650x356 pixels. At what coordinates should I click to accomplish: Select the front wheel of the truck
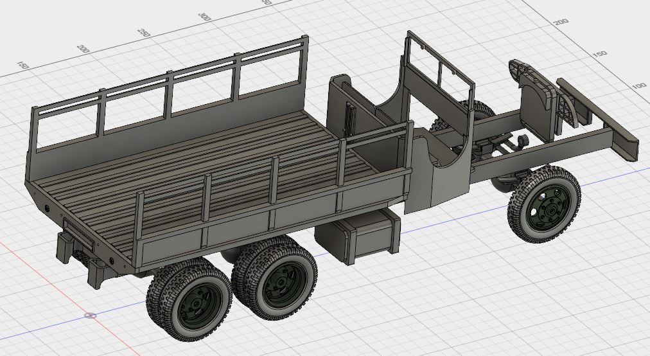pyautogui.click(x=543, y=204)
